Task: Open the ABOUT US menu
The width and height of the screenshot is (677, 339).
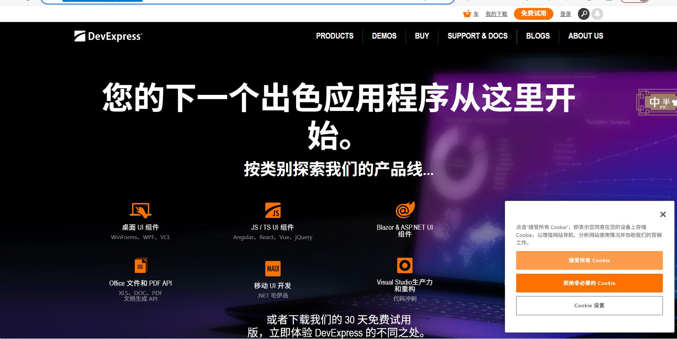Action: (x=586, y=36)
